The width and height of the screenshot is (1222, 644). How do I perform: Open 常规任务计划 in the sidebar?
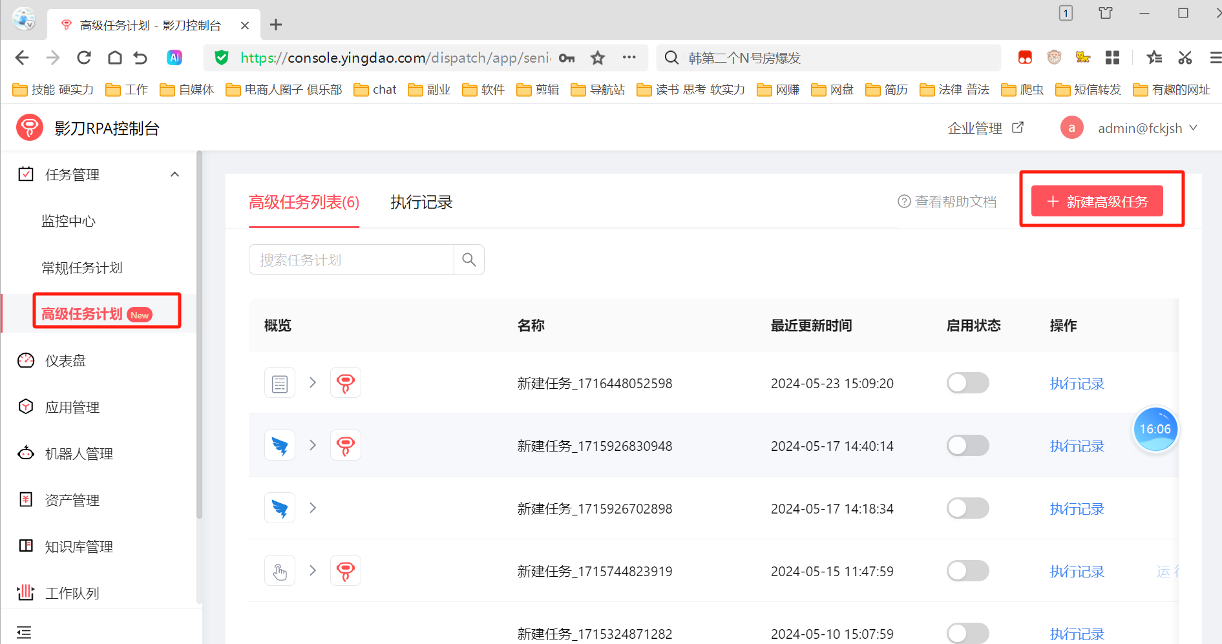pos(82,268)
